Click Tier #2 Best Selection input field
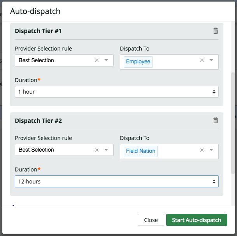The image size is (237, 236). (54, 150)
